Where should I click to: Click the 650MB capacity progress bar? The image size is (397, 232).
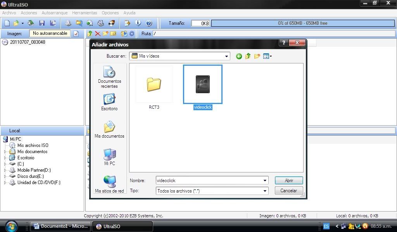(x=303, y=23)
